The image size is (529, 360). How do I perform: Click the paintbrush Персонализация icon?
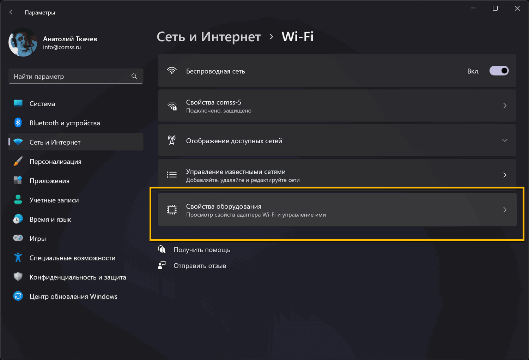[x=18, y=161]
